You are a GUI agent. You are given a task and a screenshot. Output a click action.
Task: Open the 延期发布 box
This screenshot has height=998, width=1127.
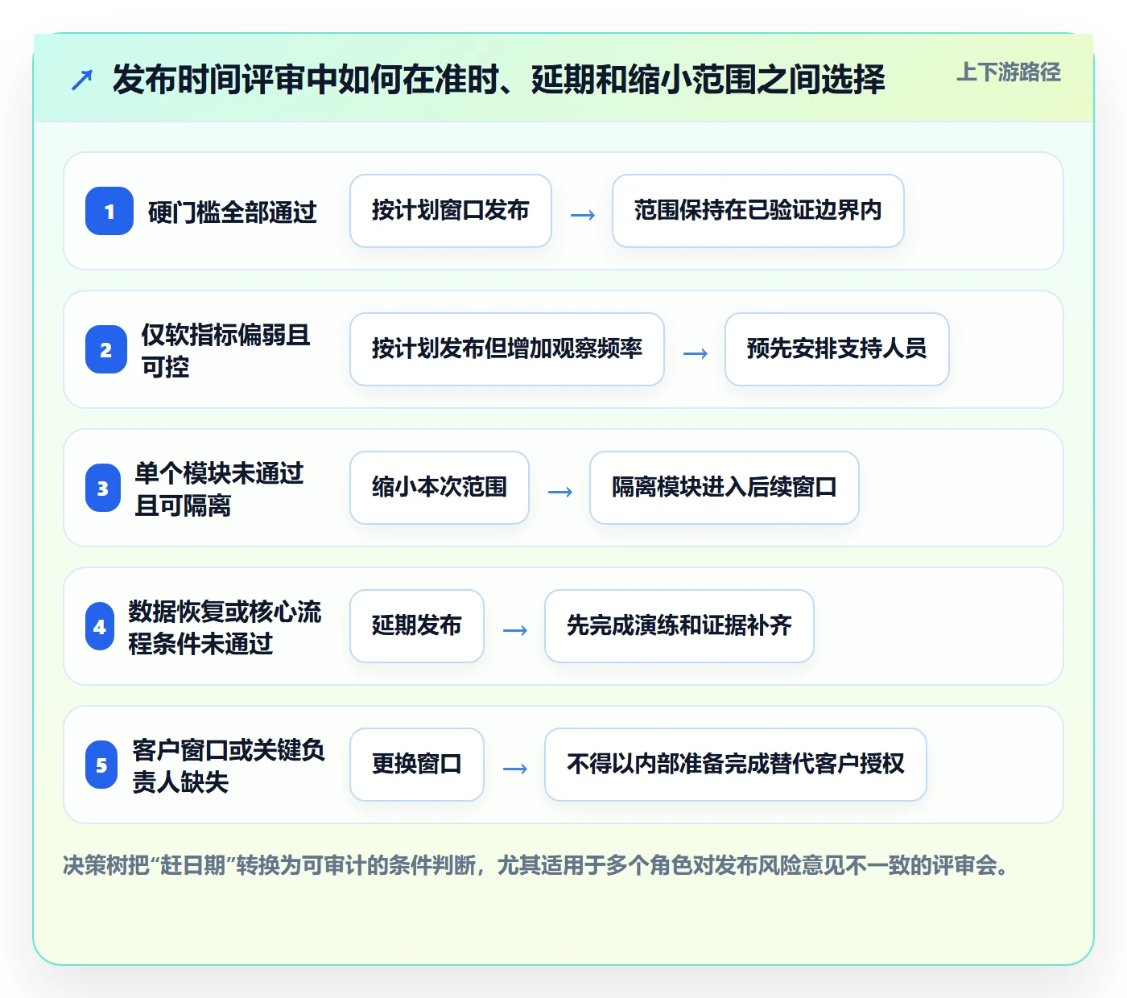tap(417, 626)
